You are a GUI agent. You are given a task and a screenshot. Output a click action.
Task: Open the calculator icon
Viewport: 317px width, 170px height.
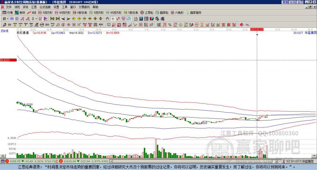tap(141, 19)
